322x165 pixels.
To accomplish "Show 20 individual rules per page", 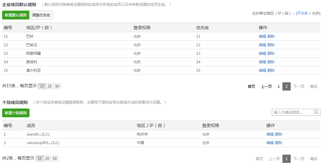I will (47, 159).
